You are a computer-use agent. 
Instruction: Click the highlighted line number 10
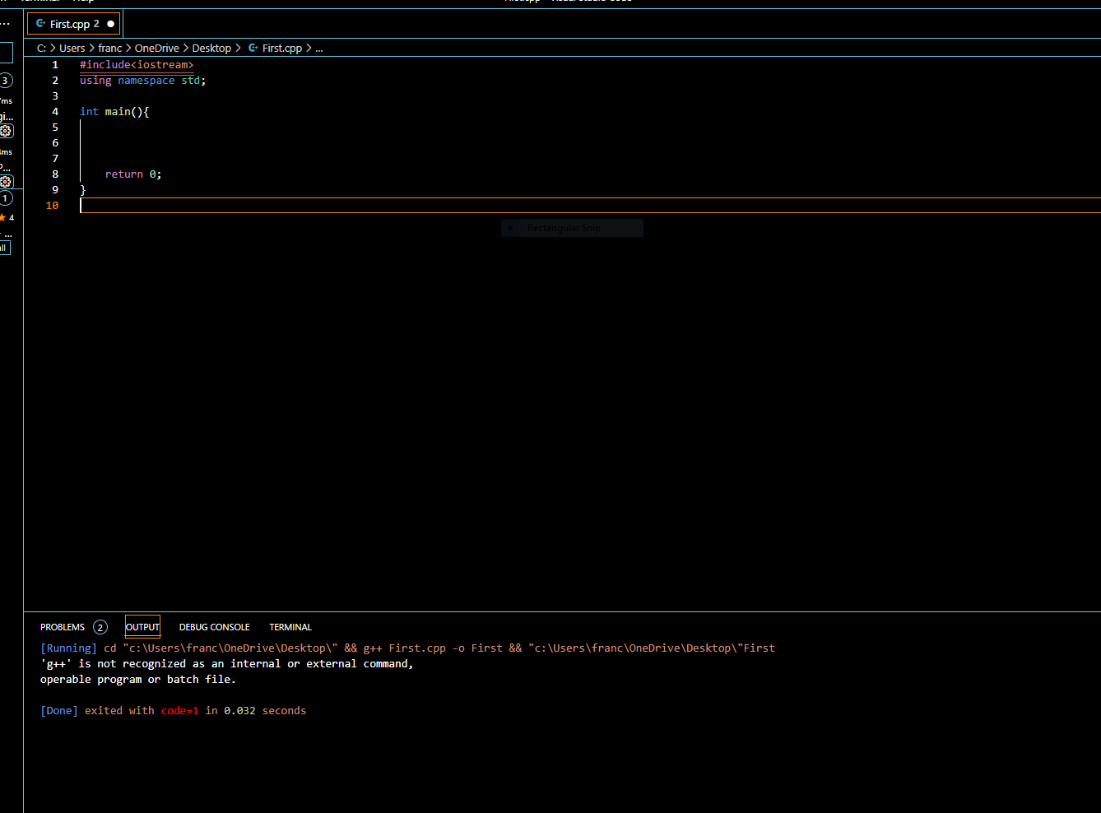[53, 206]
